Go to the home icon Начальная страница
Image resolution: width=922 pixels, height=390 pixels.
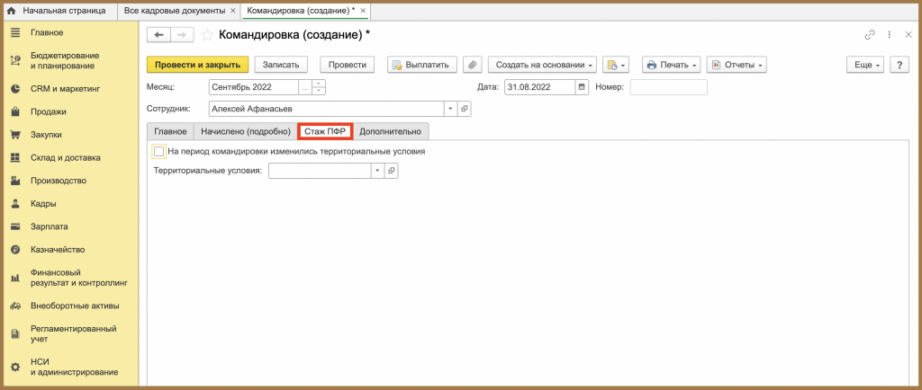11,11
